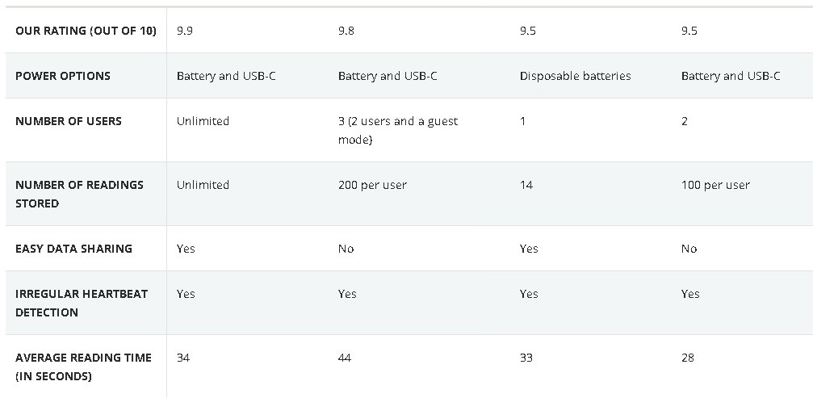Click the "EASY DATA SHARING" row header
Image resolution: width=813 pixels, height=398 pixels.
[73, 249]
